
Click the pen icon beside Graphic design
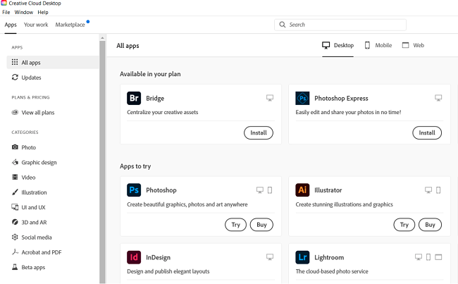pos(15,162)
